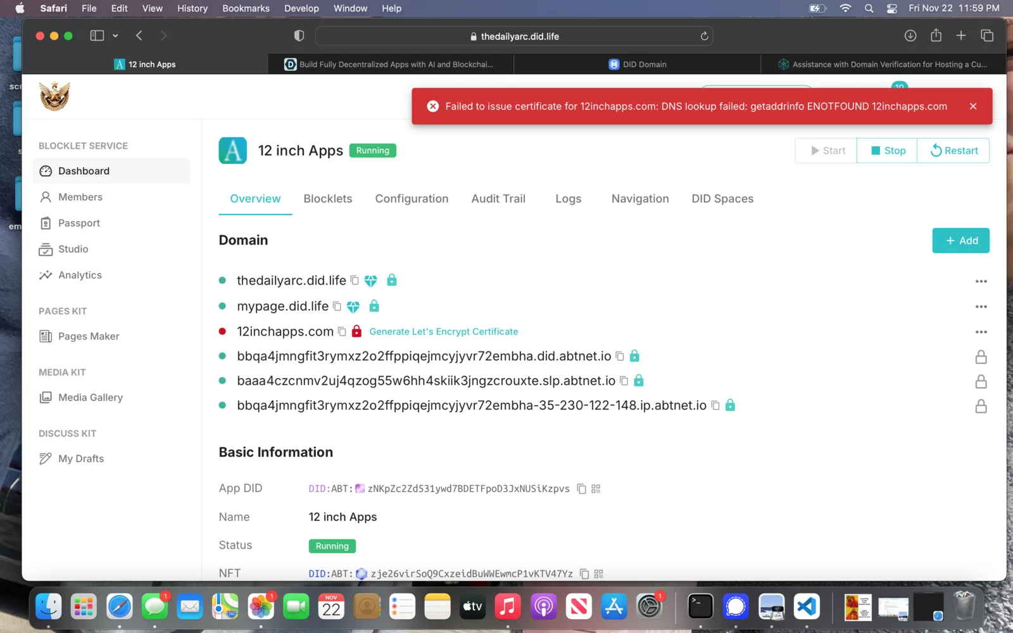Click the red lock icon beside 12inchapps.com
1013x633 pixels.
(356, 331)
